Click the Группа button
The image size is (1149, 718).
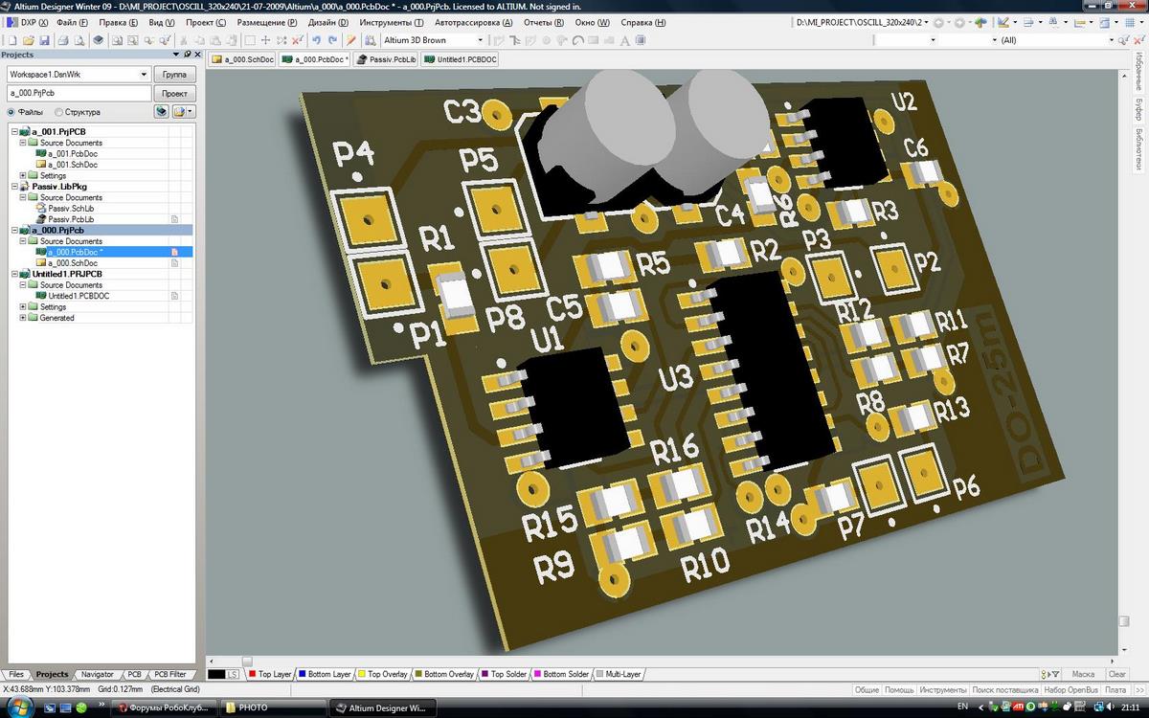click(174, 75)
